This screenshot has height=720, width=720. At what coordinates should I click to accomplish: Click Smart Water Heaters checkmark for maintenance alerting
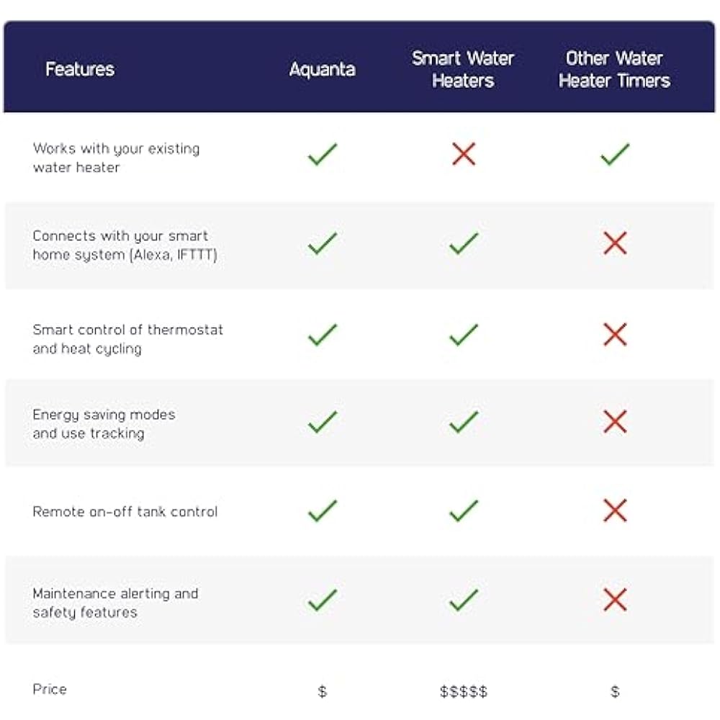coord(464,600)
